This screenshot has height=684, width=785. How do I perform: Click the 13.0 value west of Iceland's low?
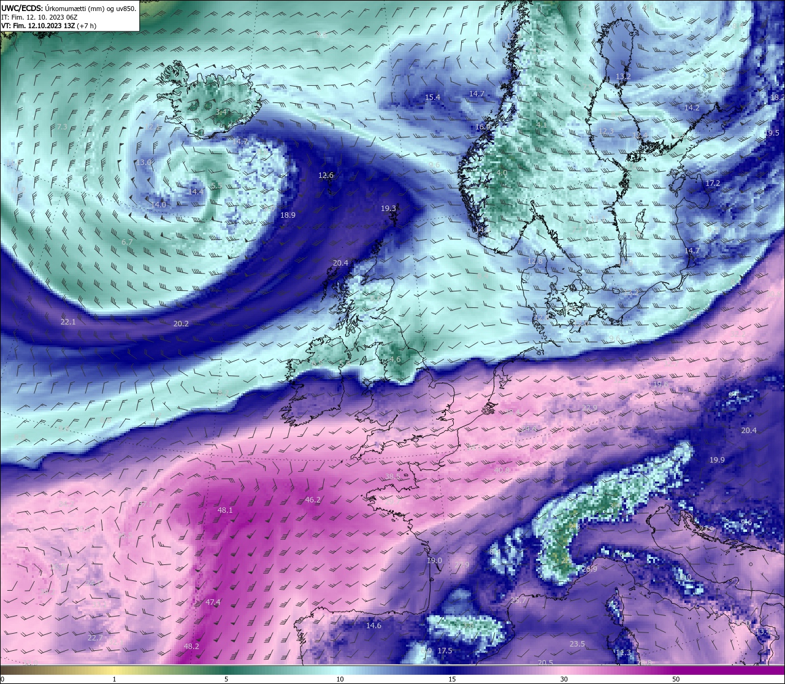coord(144,163)
